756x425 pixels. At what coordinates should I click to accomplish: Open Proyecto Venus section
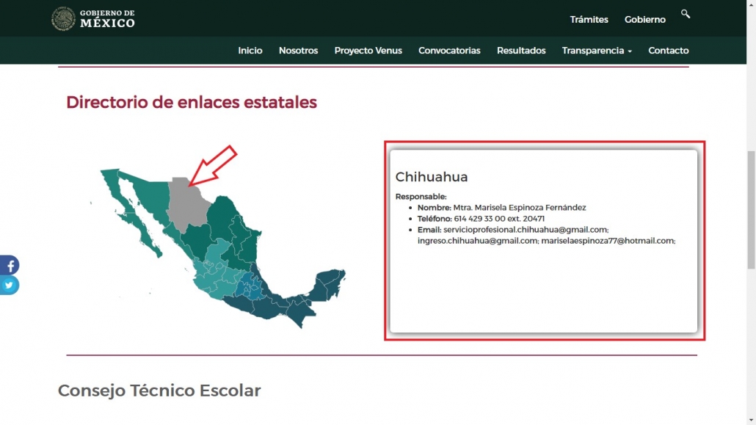click(368, 51)
